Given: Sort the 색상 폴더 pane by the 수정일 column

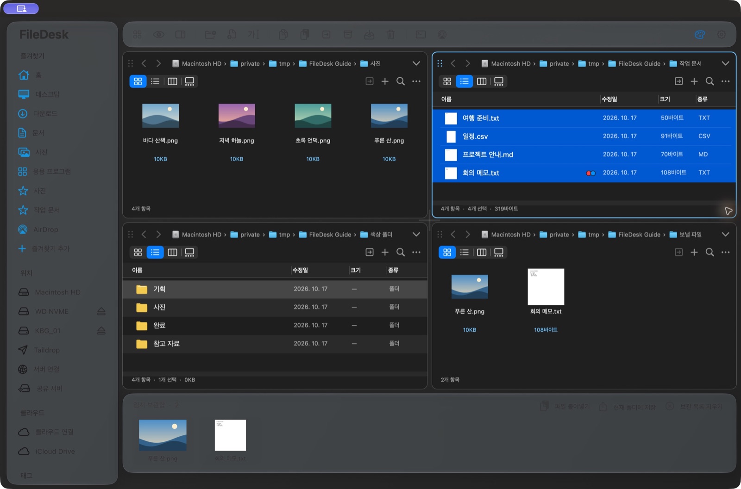Looking at the screenshot, I should 300,270.
